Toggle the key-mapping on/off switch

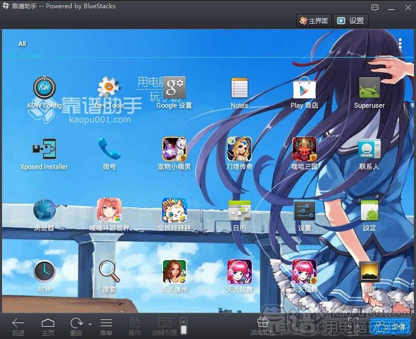184,326
